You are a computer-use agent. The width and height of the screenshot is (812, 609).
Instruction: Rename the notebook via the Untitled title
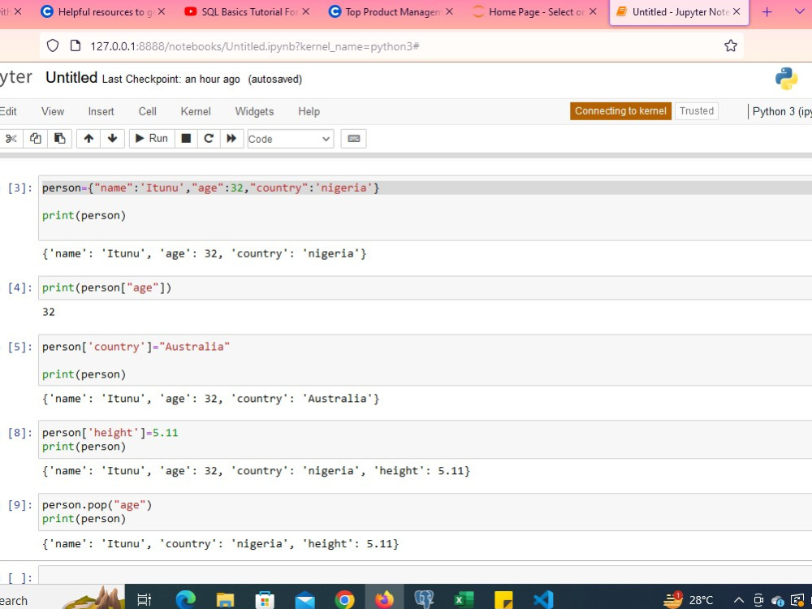[x=71, y=78]
